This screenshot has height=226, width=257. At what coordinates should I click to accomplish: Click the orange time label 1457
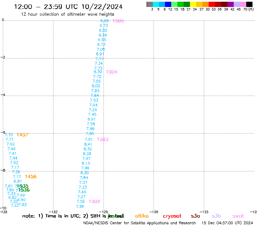click(23, 135)
